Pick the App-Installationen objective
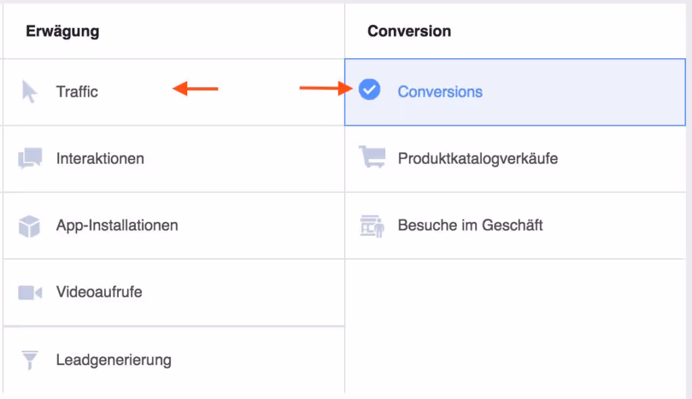Screen dimensions: 692x399 coord(174,225)
